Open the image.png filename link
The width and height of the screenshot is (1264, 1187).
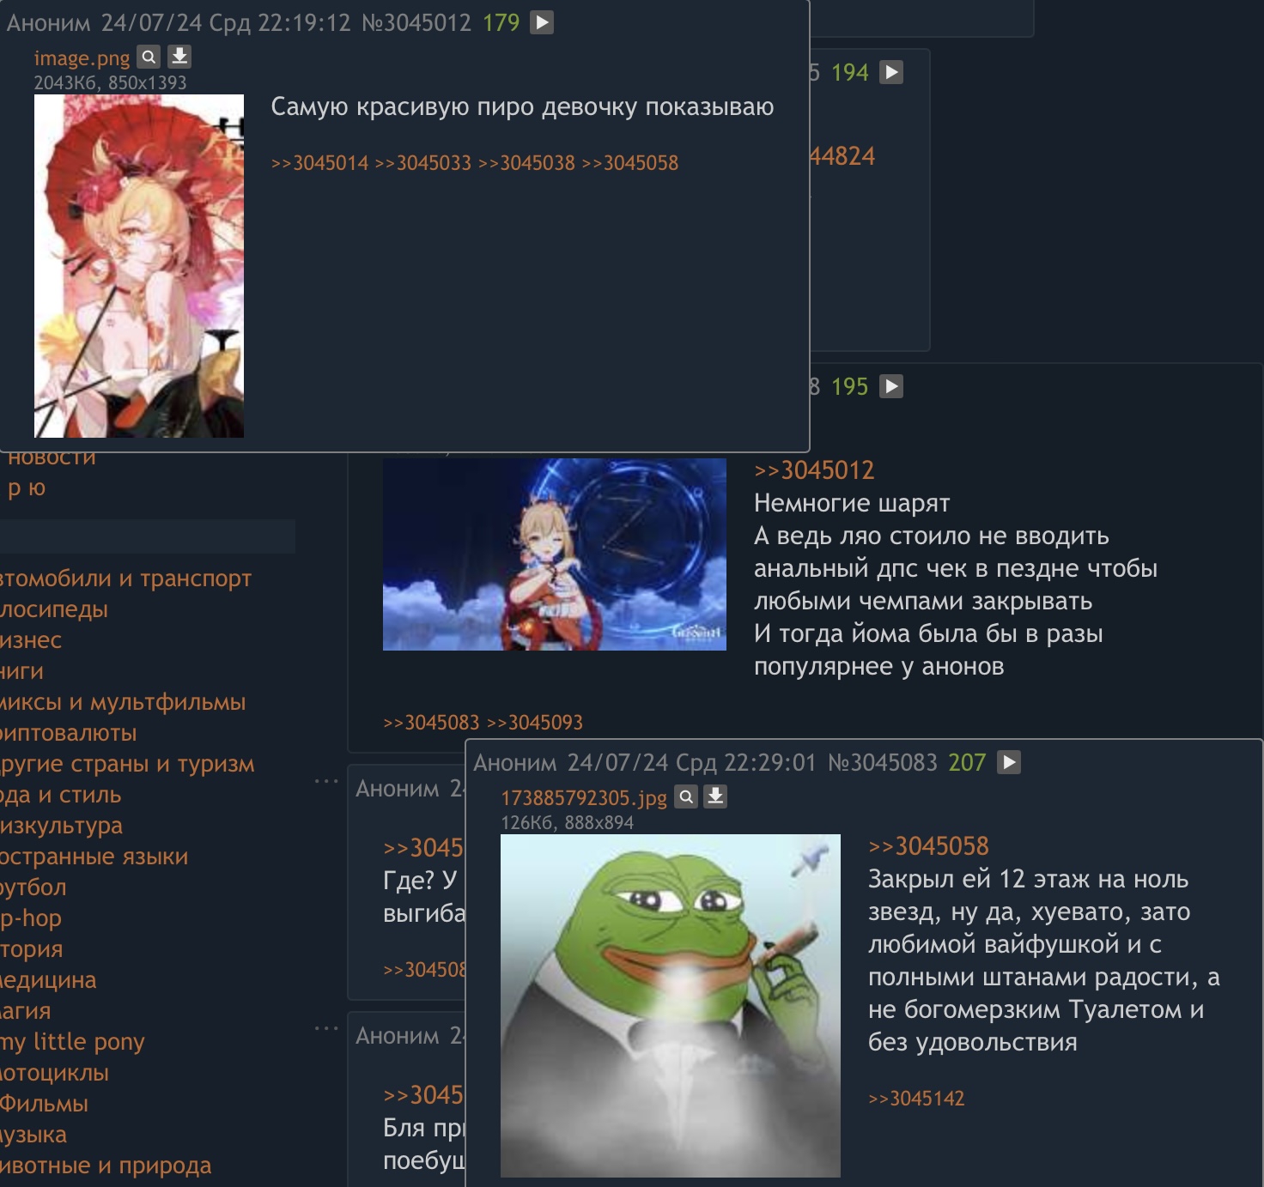click(x=82, y=58)
